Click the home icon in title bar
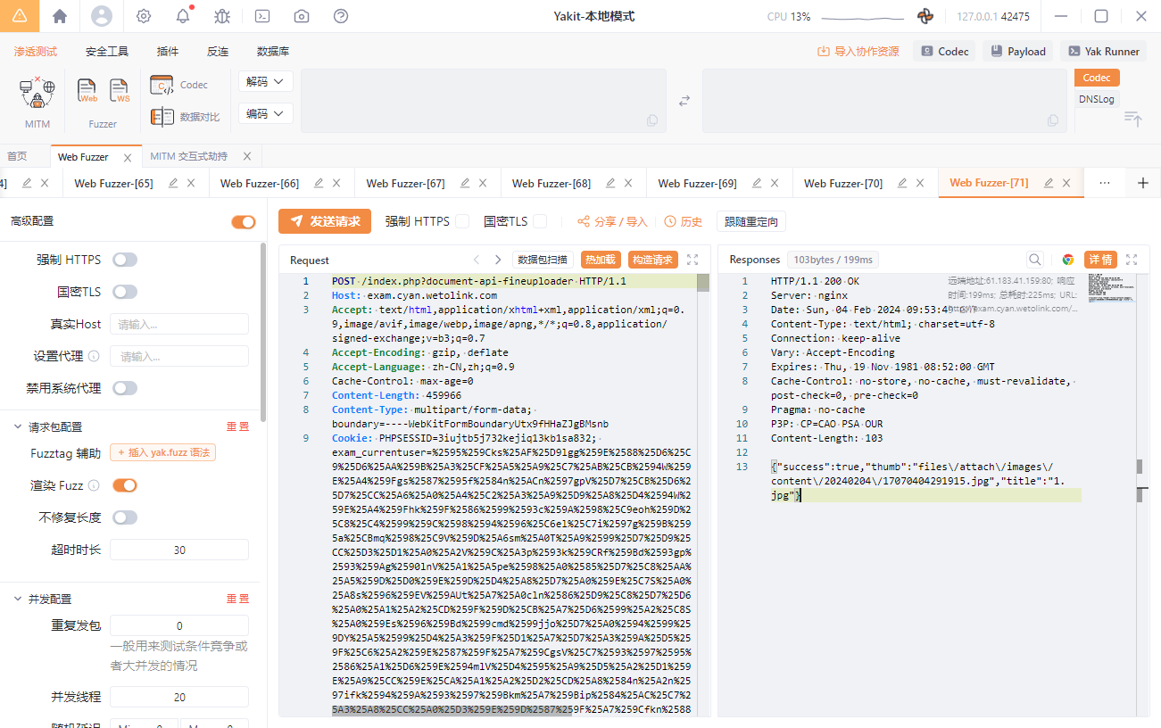 [60, 16]
